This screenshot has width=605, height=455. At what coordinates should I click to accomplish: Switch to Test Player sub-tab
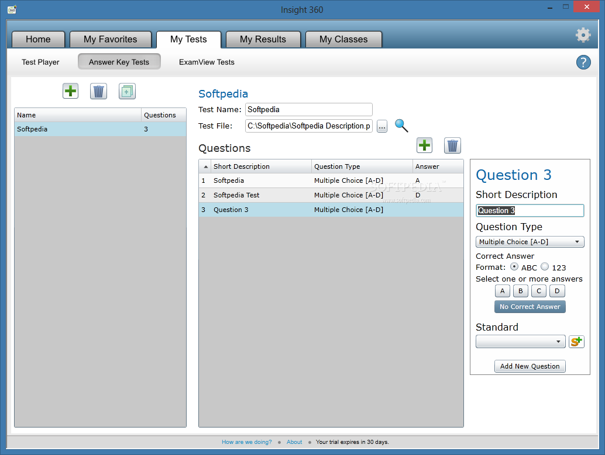point(40,62)
